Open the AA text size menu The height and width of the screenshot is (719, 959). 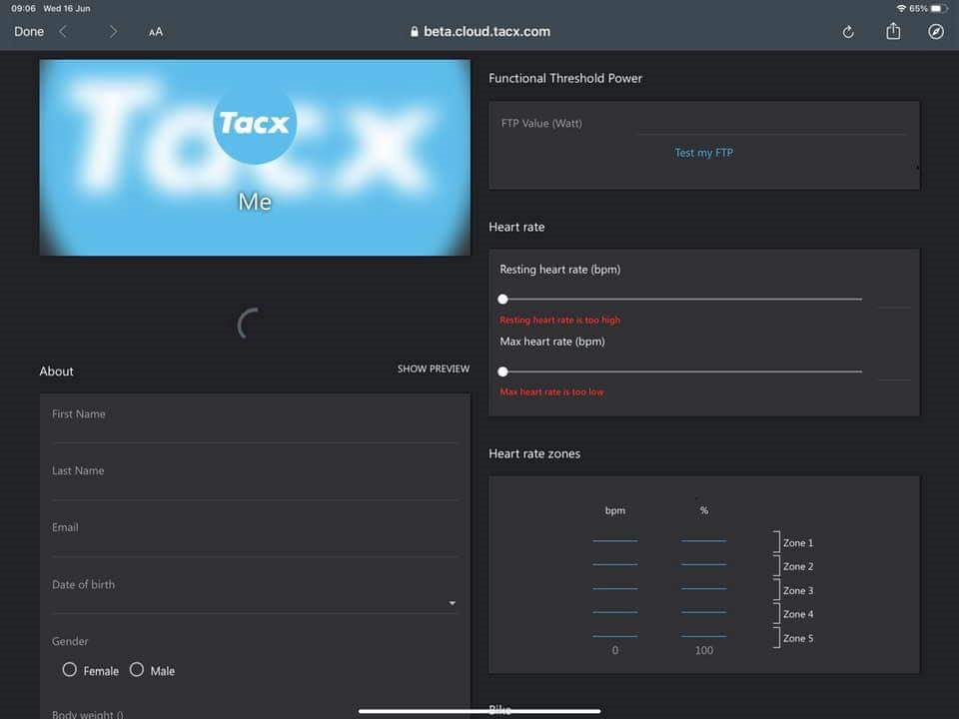click(156, 32)
